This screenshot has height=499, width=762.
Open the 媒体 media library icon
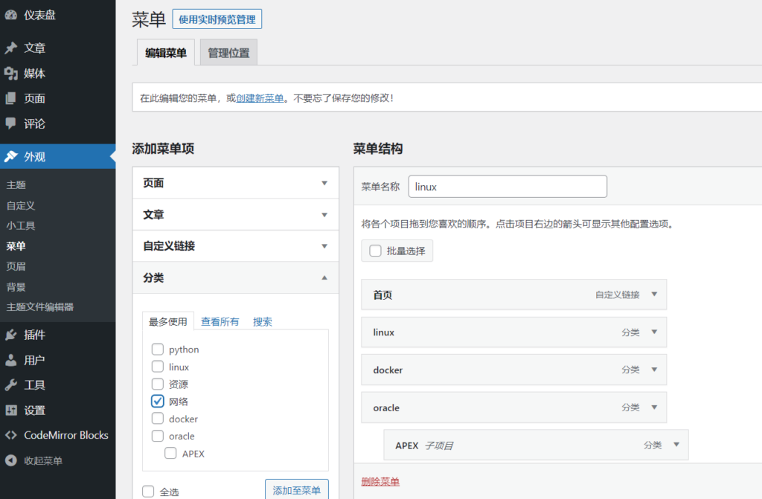11,74
